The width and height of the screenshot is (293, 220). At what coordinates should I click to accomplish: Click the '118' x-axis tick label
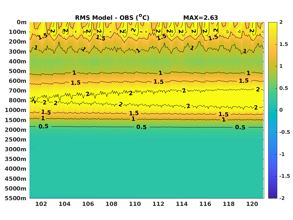click(x=229, y=204)
